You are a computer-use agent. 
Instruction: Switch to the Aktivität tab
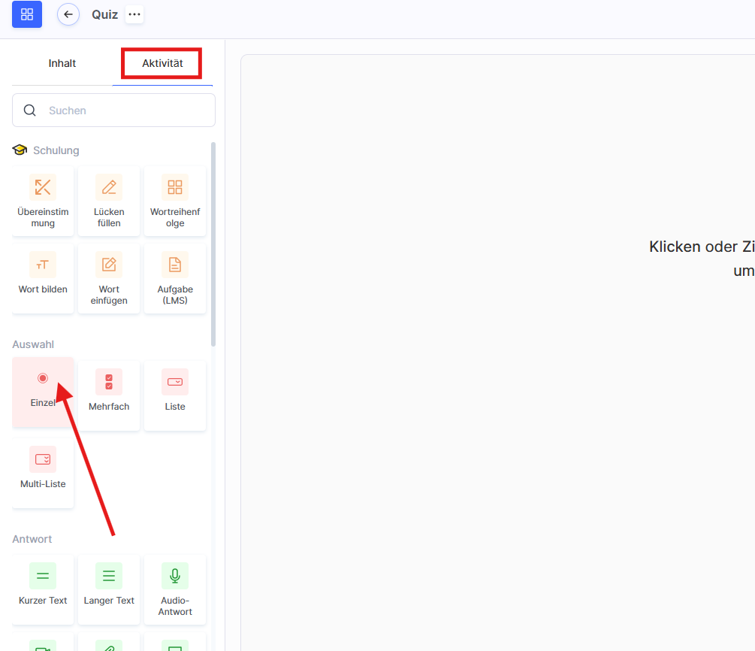point(162,63)
